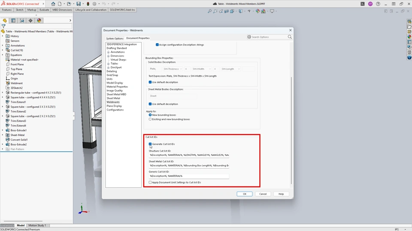412x231 pixels.
Task: Expand the side panel chevron arrow
Action: click(x=70, y=21)
